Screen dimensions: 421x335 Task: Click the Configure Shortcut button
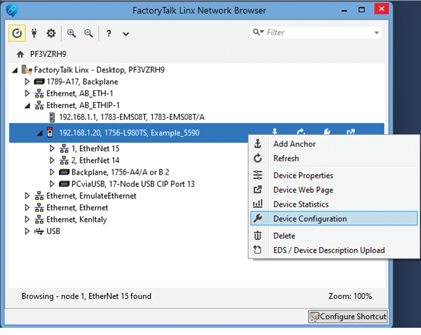click(348, 317)
